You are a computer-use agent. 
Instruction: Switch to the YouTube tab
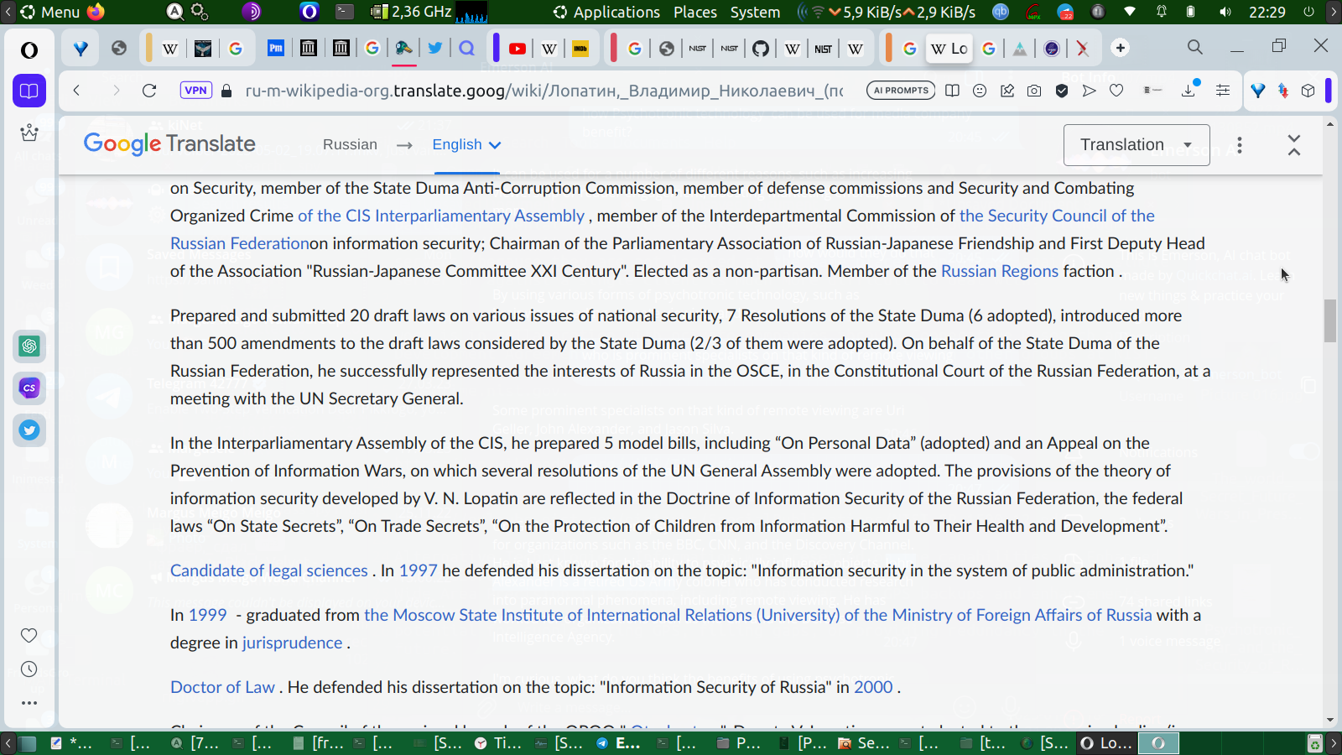tap(518, 49)
